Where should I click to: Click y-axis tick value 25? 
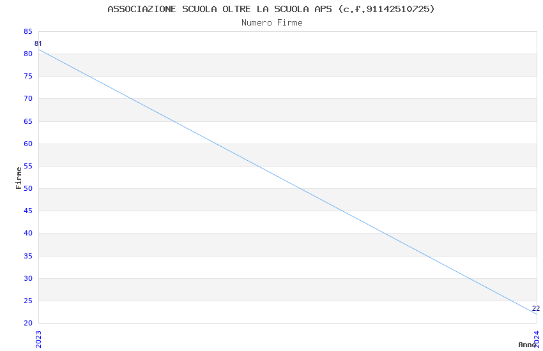coord(28,301)
